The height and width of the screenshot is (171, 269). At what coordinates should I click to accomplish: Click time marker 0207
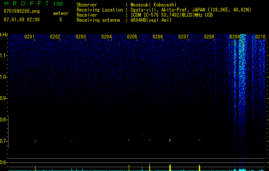pyautogui.click(x=183, y=37)
